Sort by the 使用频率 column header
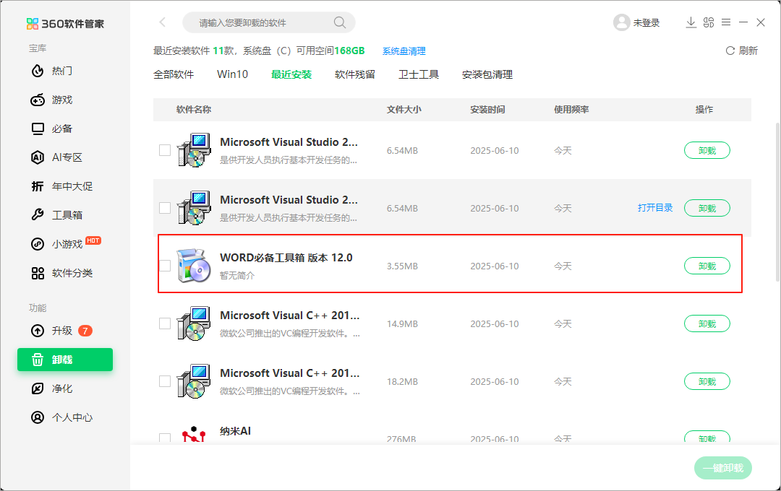 (x=571, y=110)
